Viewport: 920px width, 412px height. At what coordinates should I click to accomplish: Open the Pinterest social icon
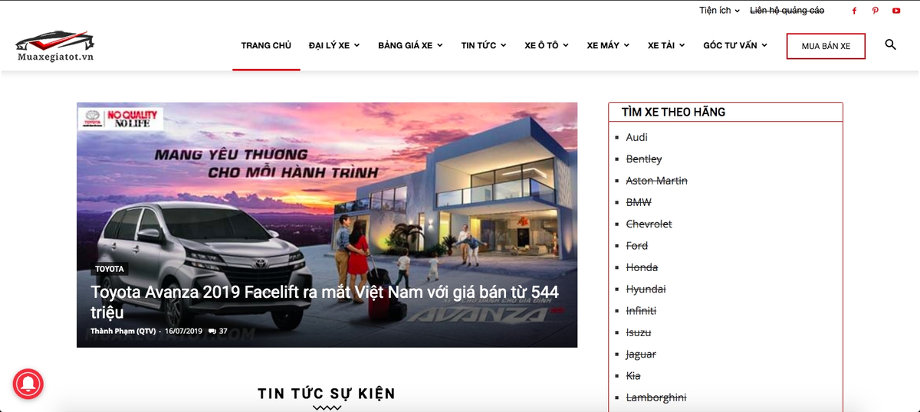pyautogui.click(x=875, y=11)
